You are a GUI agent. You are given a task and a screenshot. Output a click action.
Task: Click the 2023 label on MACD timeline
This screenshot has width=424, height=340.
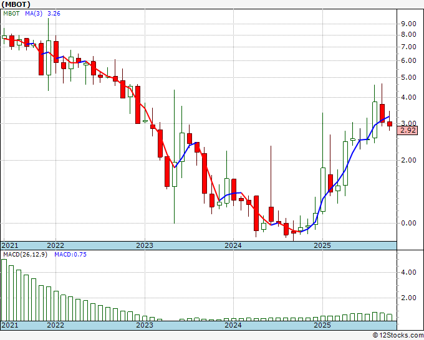(x=145, y=325)
